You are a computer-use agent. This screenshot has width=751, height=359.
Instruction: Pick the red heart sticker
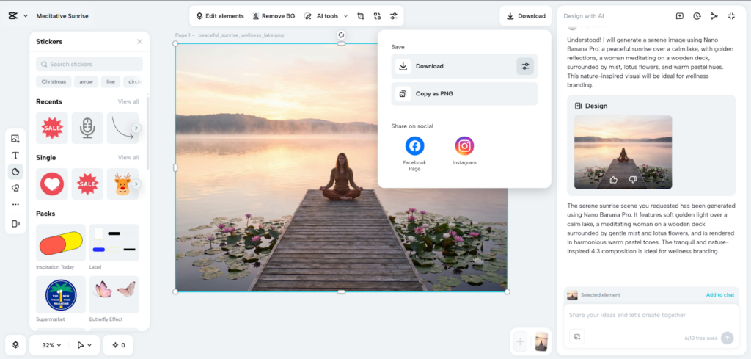coord(52,184)
